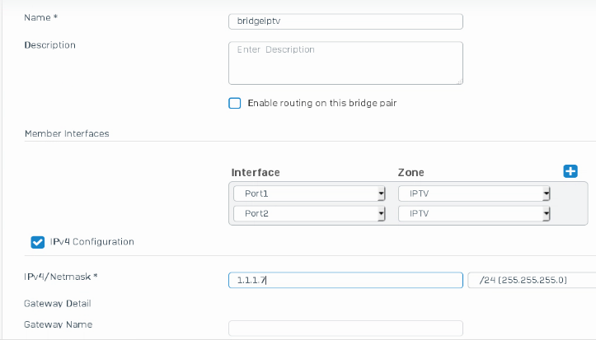Open the Port1 interface dropdown

tap(309, 193)
